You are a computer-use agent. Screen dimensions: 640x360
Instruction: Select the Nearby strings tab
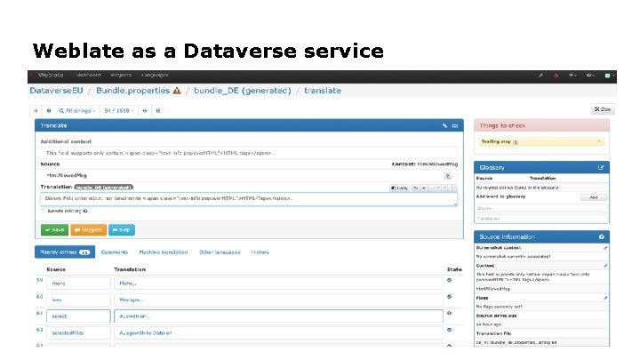(65, 252)
